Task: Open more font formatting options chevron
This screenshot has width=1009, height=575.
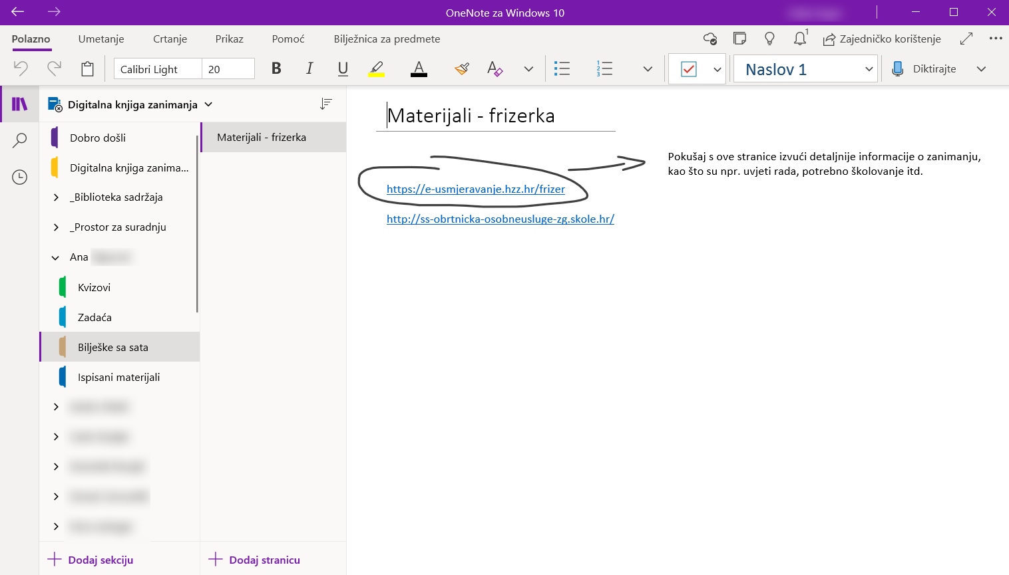Action: click(x=528, y=68)
